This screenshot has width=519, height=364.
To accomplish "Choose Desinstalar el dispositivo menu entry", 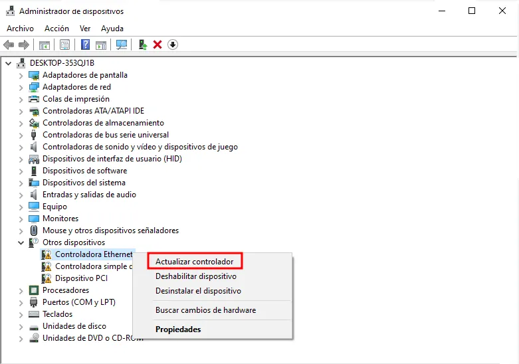I will point(198,290).
